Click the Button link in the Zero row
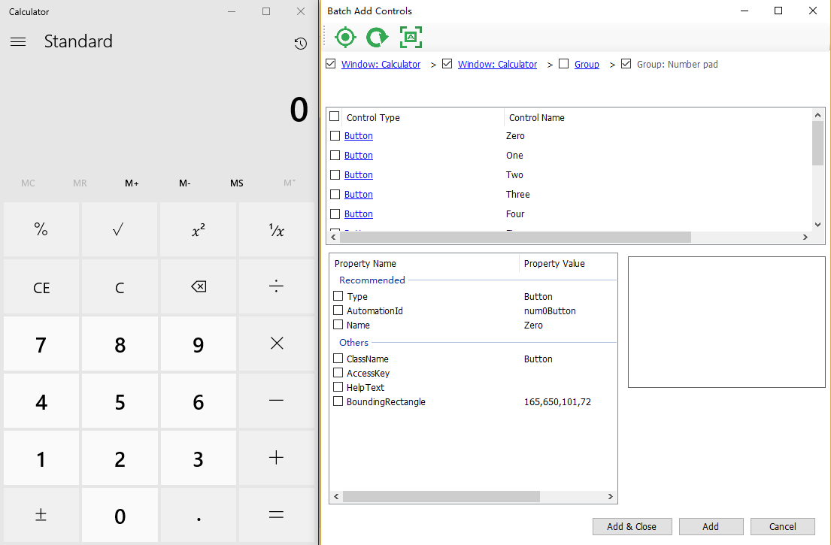The image size is (831, 545). tap(359, 135)
